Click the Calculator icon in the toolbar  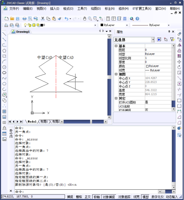125,19
